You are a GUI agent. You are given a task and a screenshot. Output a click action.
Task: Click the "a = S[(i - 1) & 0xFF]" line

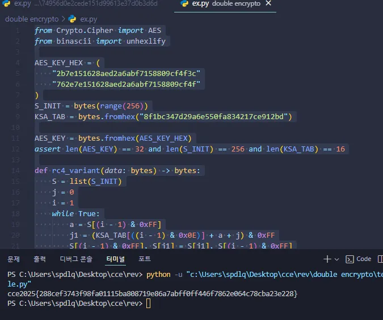[115, 225]
